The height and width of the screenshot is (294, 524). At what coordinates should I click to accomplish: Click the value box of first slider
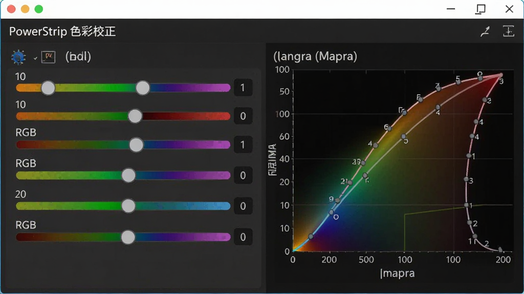coord(243,88)
